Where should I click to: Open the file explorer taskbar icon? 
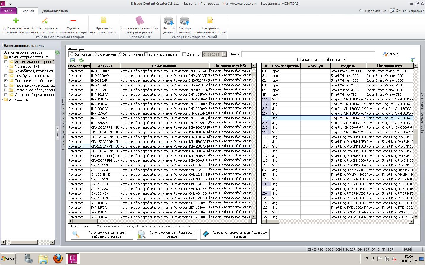click(x=43, y=259)
